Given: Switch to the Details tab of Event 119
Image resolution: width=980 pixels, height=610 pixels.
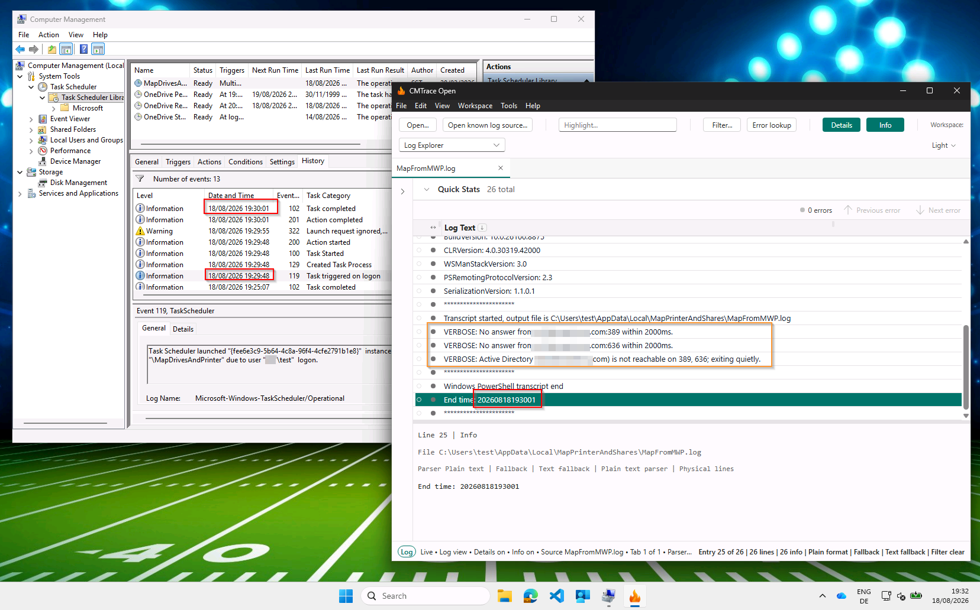Looking at the screenshot, I should coord(183,329).
